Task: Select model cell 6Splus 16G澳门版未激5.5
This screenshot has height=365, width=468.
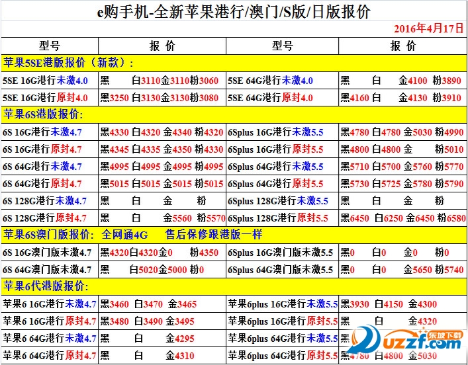Action: tap(280, 253)
